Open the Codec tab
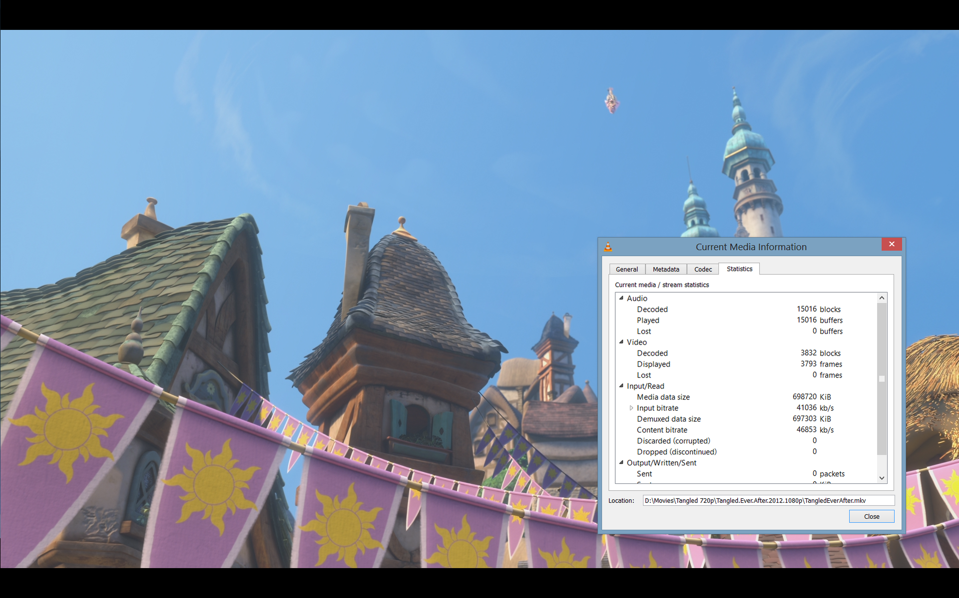Screen dimensions: 959x598 point(703,269)
